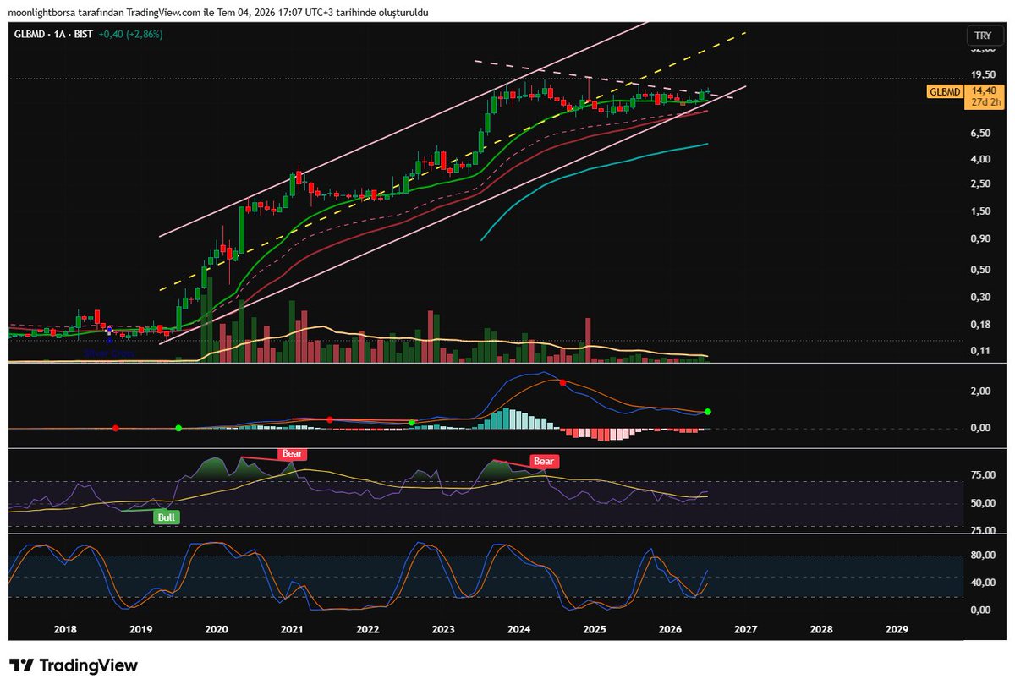Click the Bull label on RSI panel

coord(167,517)
